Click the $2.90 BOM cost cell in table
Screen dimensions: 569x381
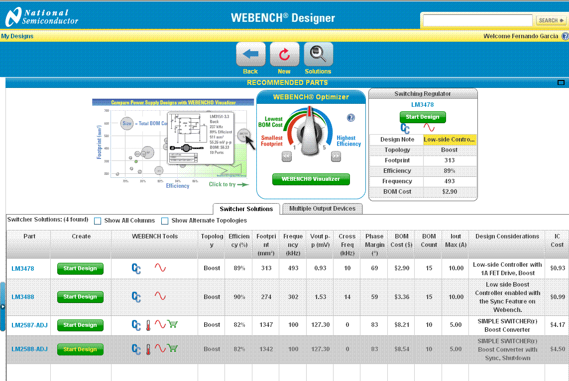coord(402,268)
